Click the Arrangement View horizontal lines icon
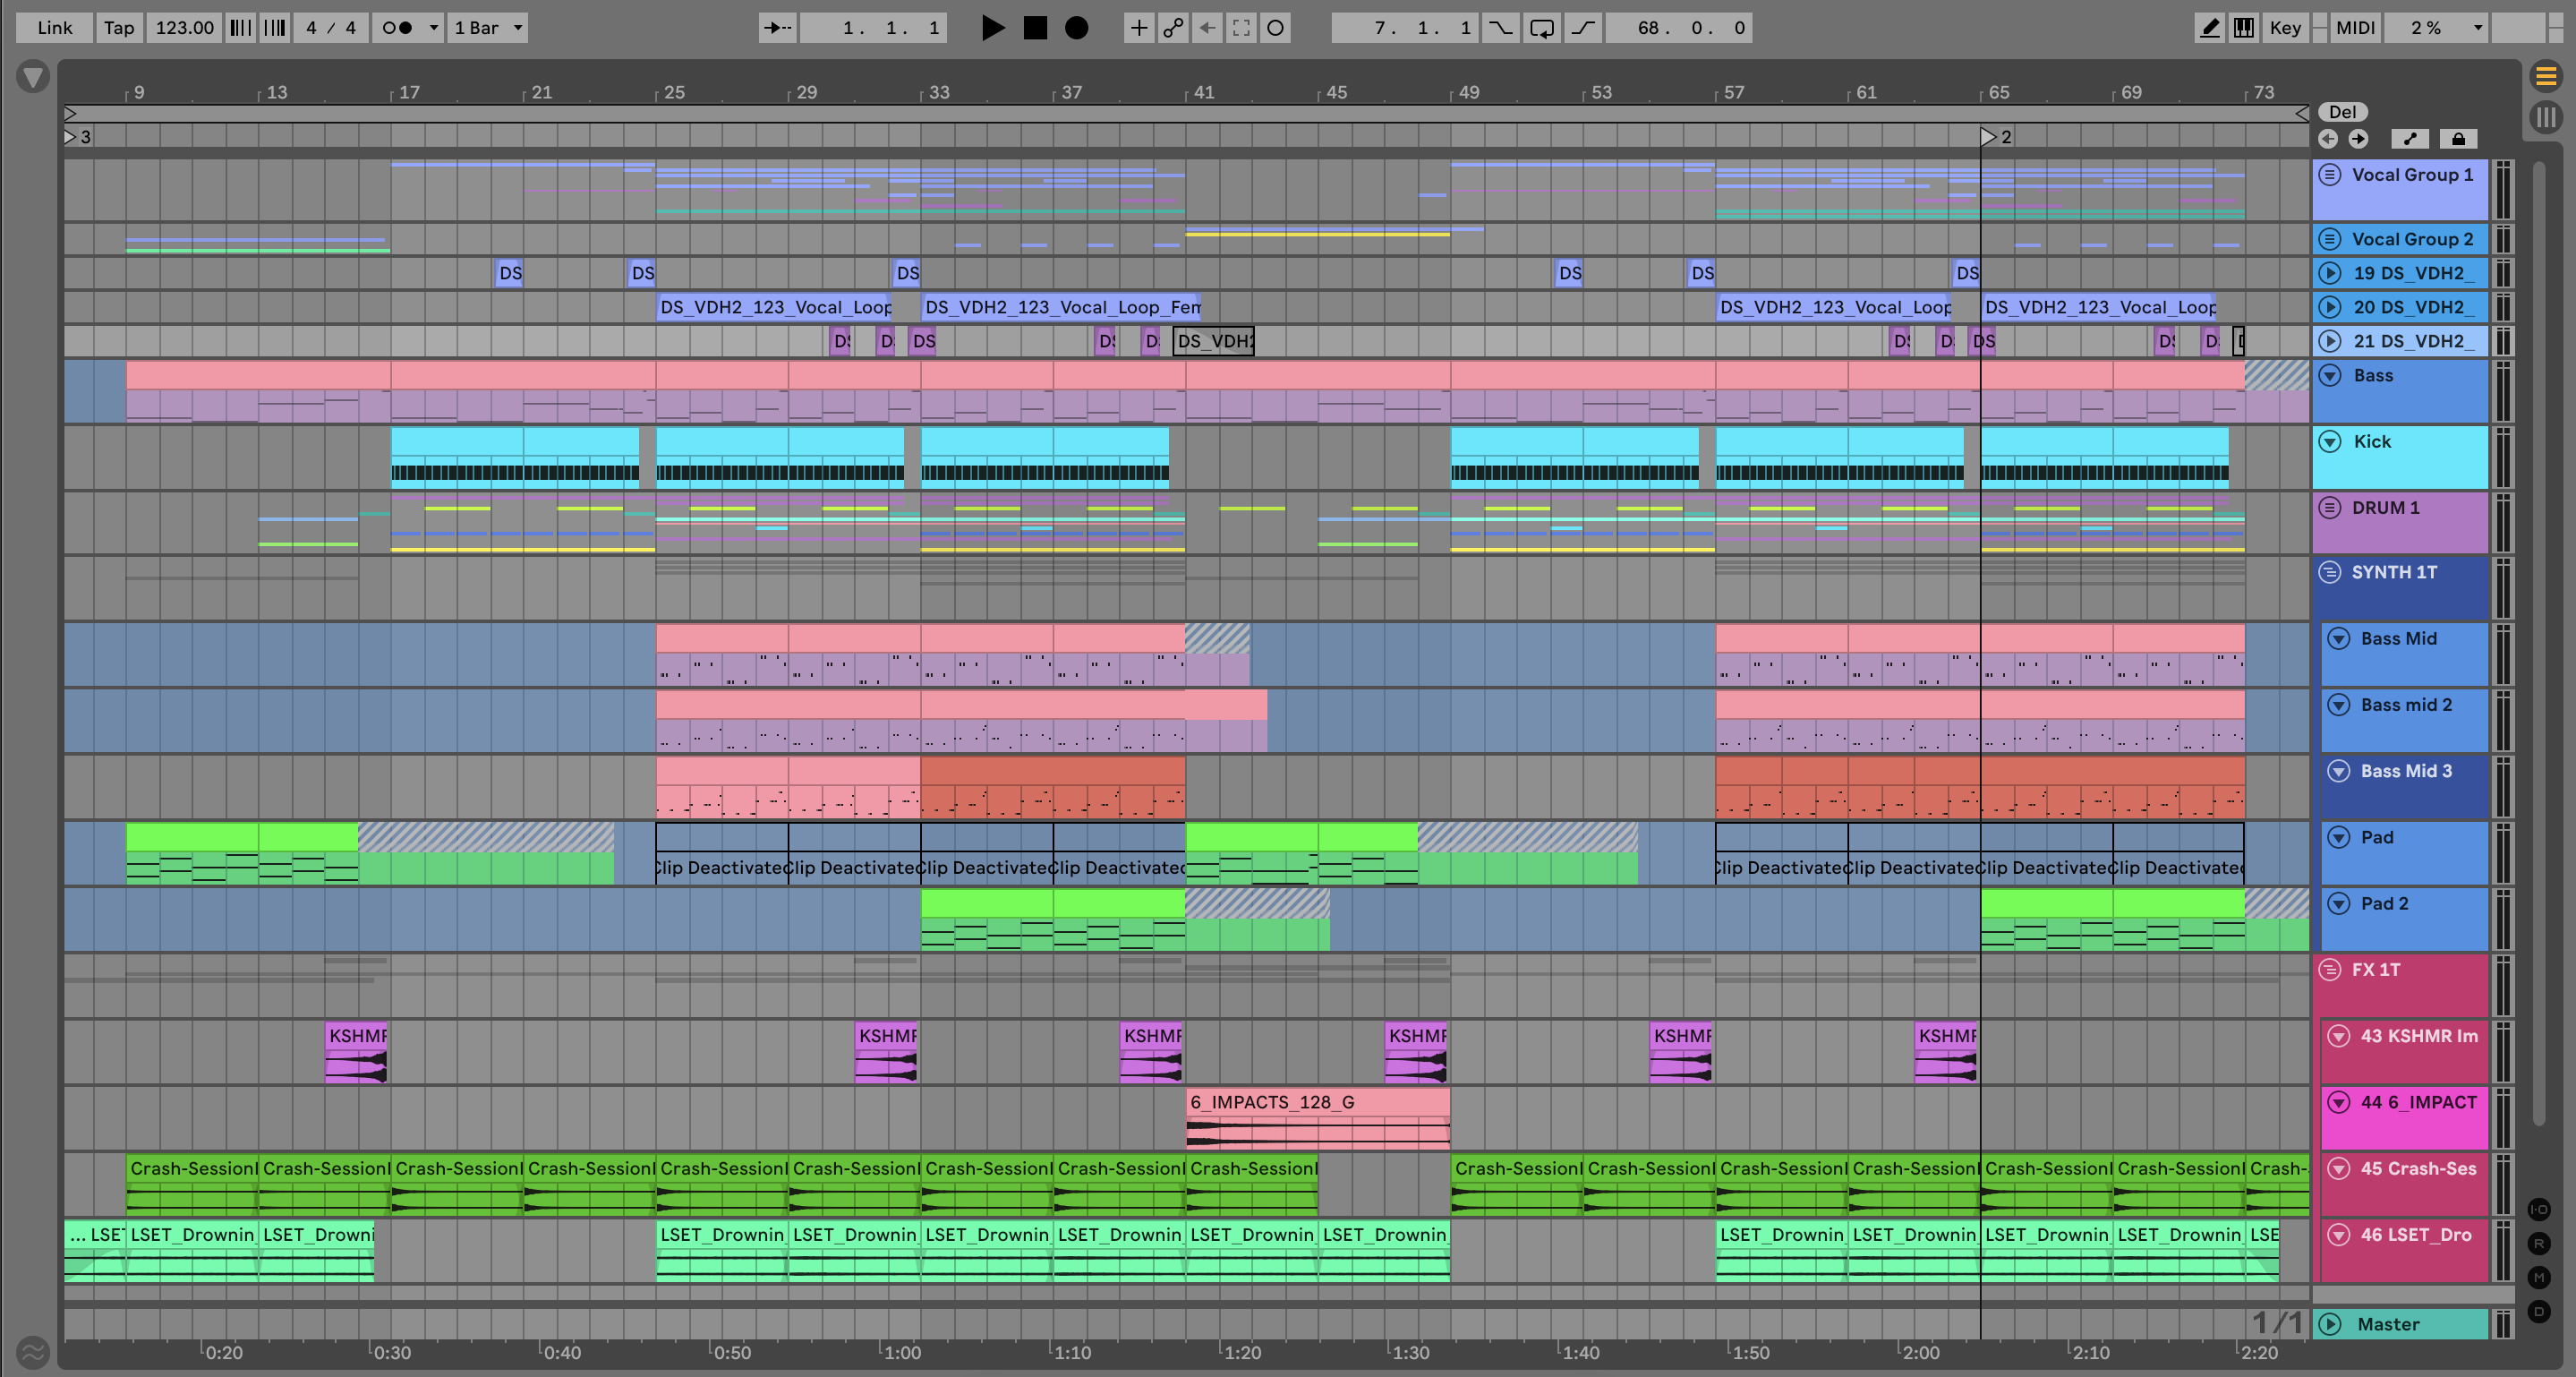 tap(2546, 76)
